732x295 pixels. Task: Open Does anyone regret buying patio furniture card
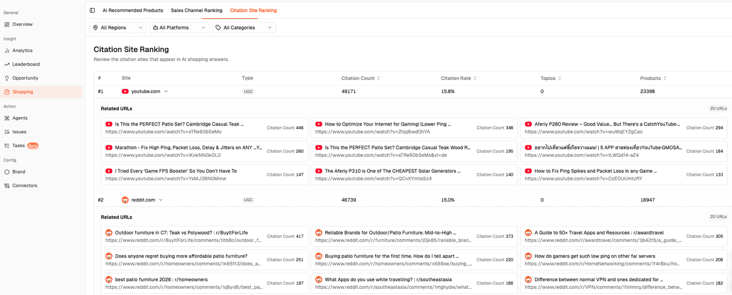click(x=204, y=260)
